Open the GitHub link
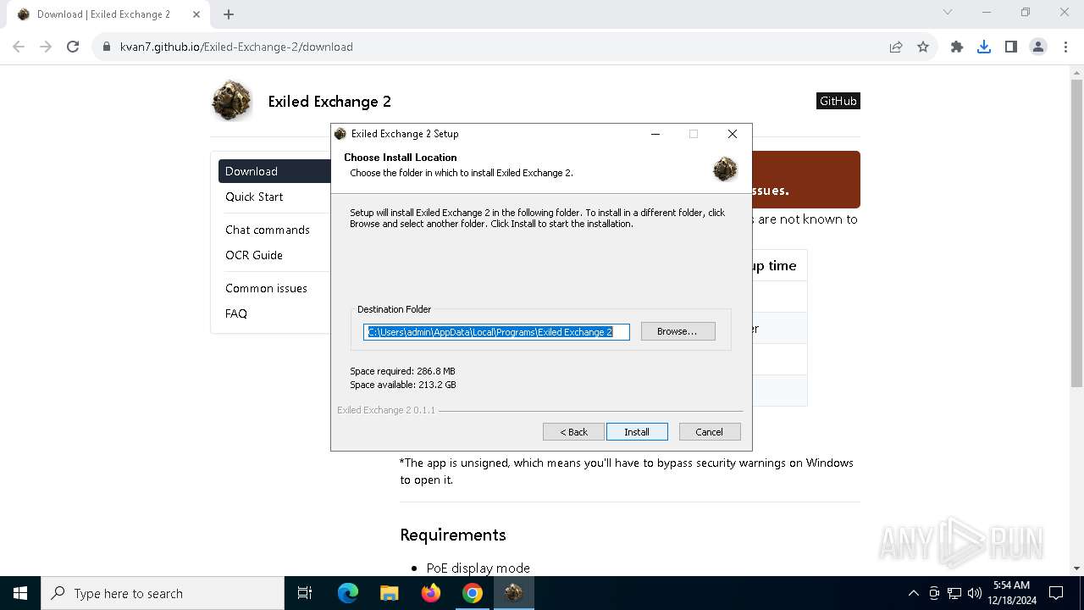Image resolution: width=1084 pixels, height=610 pixels. 838,101
